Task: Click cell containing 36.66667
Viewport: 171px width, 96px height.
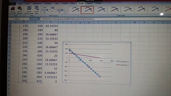Action: (x=51, y=34)
